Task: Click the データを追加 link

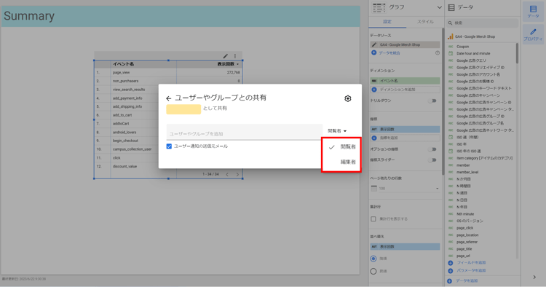Action: click(467, 280)
